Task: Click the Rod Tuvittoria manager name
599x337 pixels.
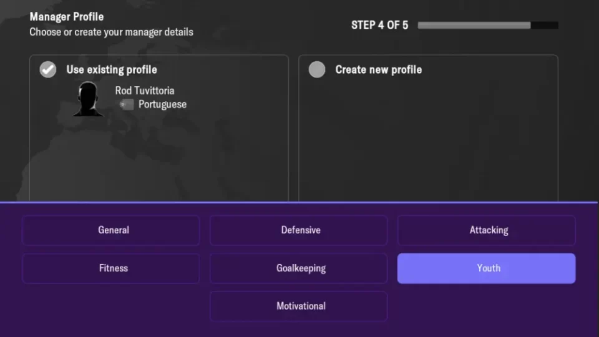Action: coord(145,90)
